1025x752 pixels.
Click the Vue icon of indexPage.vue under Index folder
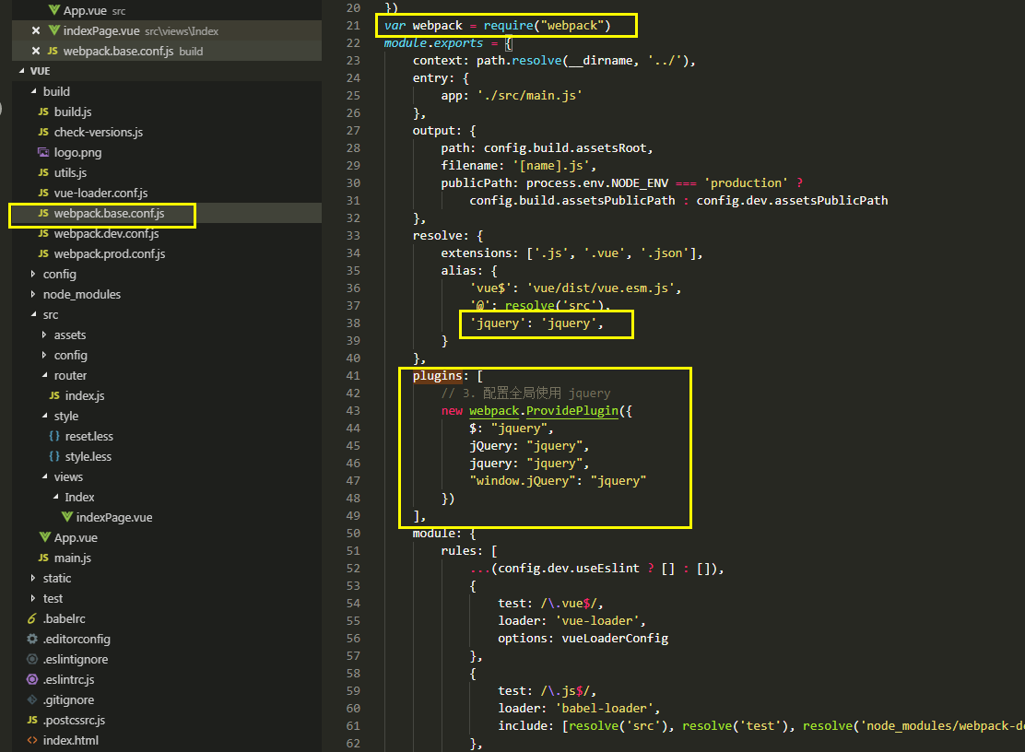pos(66,517)
